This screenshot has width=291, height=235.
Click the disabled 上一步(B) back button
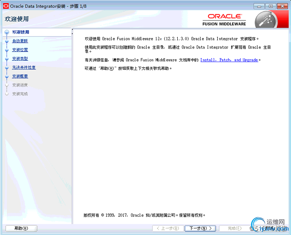pos(168,228)
